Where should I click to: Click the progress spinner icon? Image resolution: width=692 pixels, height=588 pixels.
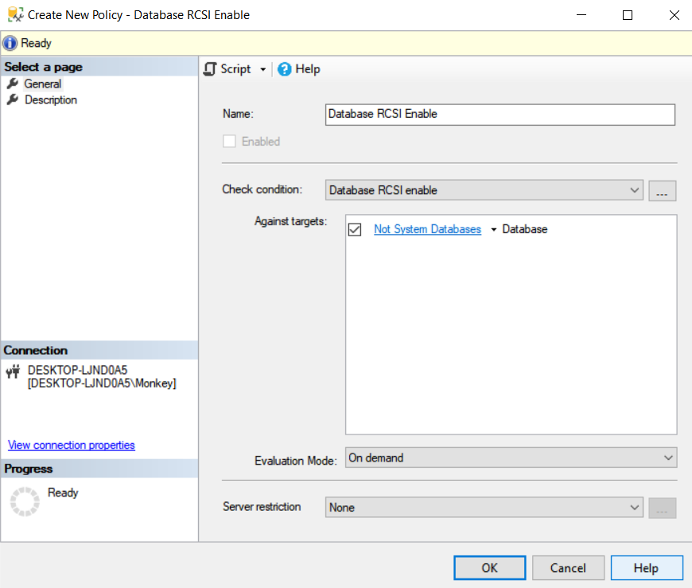(25, 501)
